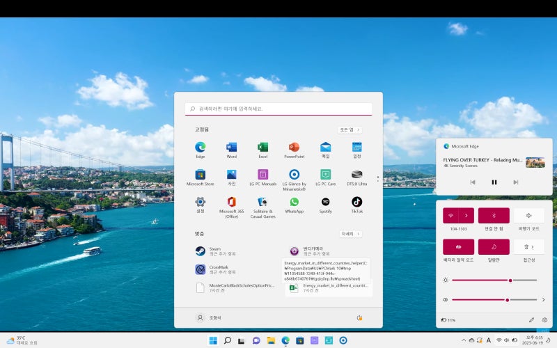This screenshot has height=348, width=557.
Task: Open the Mail app icon
Action: [325, 150]
